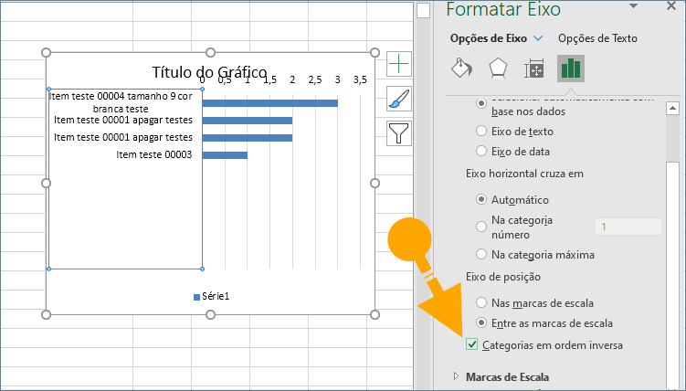Open Chart Filters funnel button

point(399,132)
